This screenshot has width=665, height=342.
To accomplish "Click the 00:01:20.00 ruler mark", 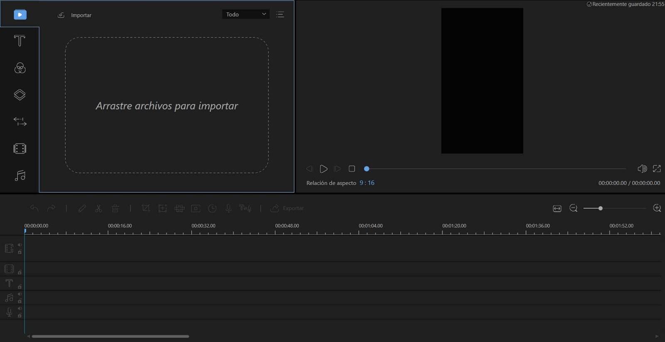I will coord(454,226).
